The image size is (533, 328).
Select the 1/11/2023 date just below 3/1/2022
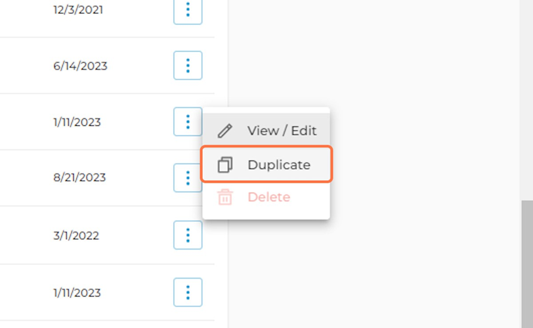pyautogui.click(x=77, y=293)
